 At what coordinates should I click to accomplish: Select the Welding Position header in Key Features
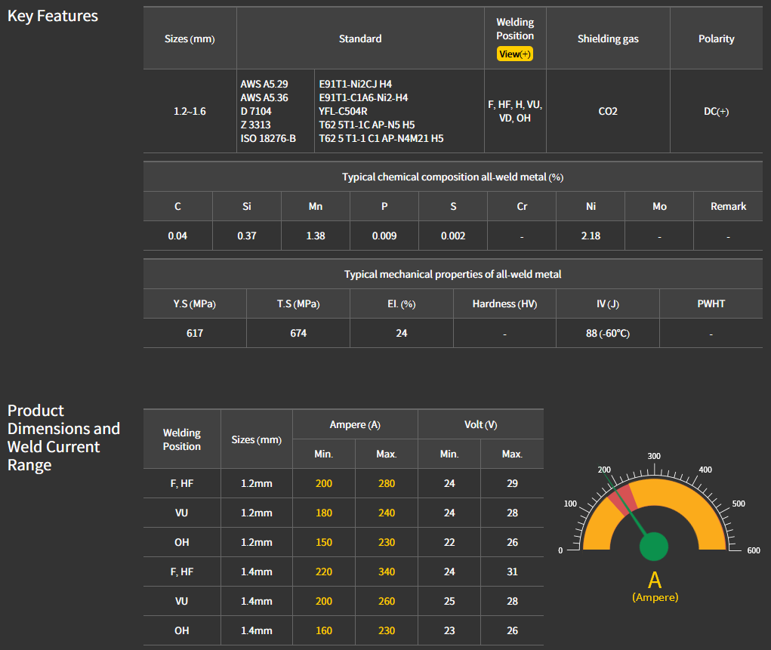[514, 29]
